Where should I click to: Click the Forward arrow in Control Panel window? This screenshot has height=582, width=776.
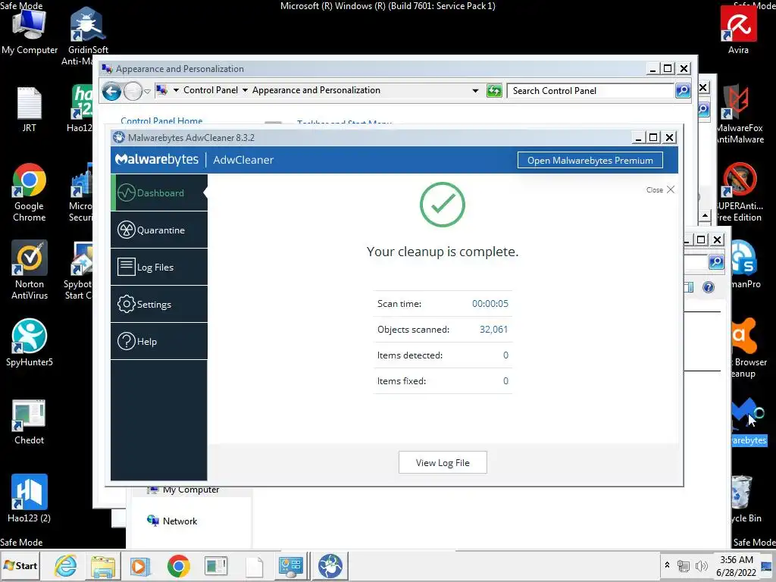(133, 91)
